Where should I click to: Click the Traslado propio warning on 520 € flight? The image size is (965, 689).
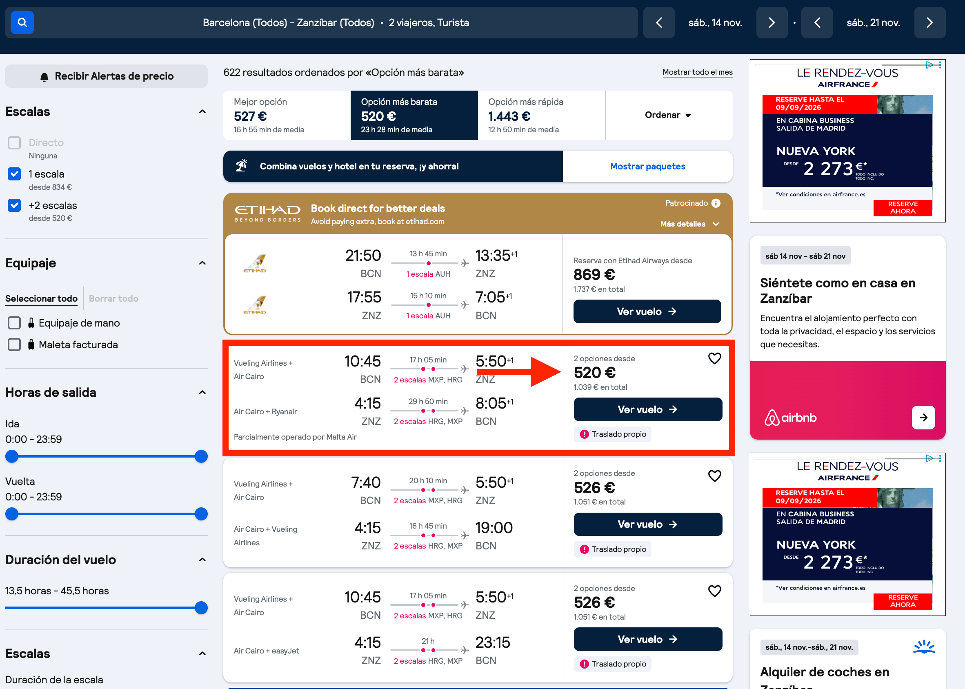[612, 434]
